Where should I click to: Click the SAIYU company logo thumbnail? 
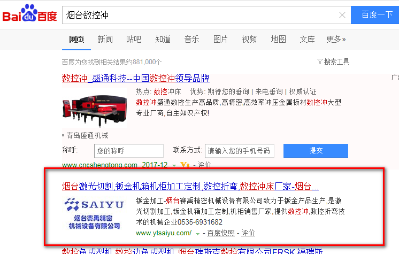pyautogui.click(x=91, y=213)
